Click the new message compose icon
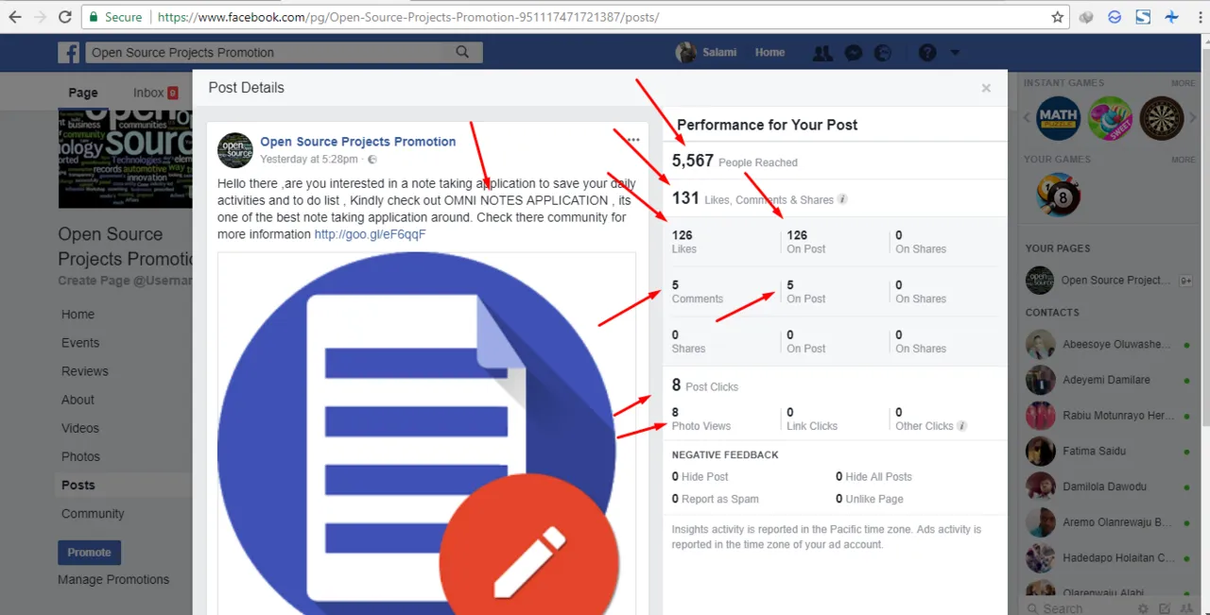This screenshot has height=615, width=1210. [x=1165, y=608]
